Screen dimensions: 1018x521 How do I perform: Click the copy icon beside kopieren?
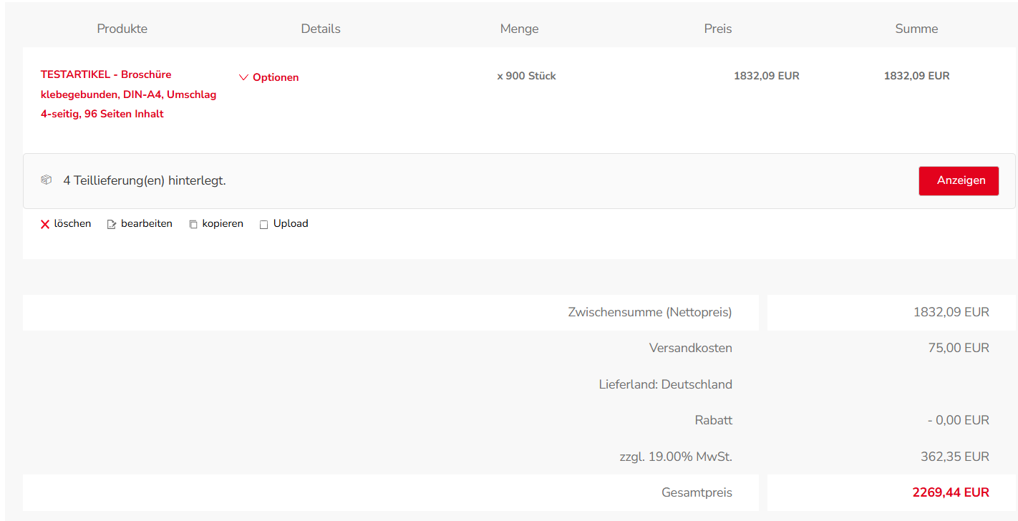pos(193,225)
